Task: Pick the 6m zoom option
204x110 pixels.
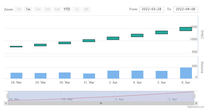Action: coord(57,9)
